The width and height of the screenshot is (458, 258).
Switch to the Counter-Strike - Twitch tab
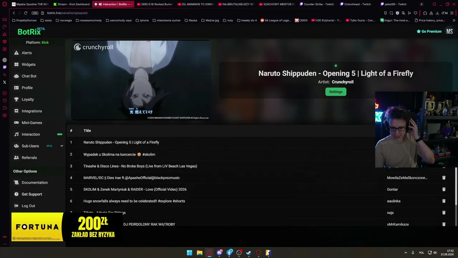click(317, 4)
